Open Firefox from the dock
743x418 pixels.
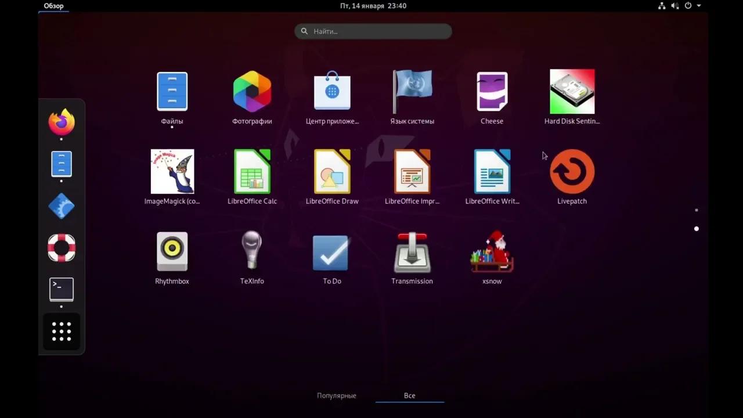click(x=62, y=122)
